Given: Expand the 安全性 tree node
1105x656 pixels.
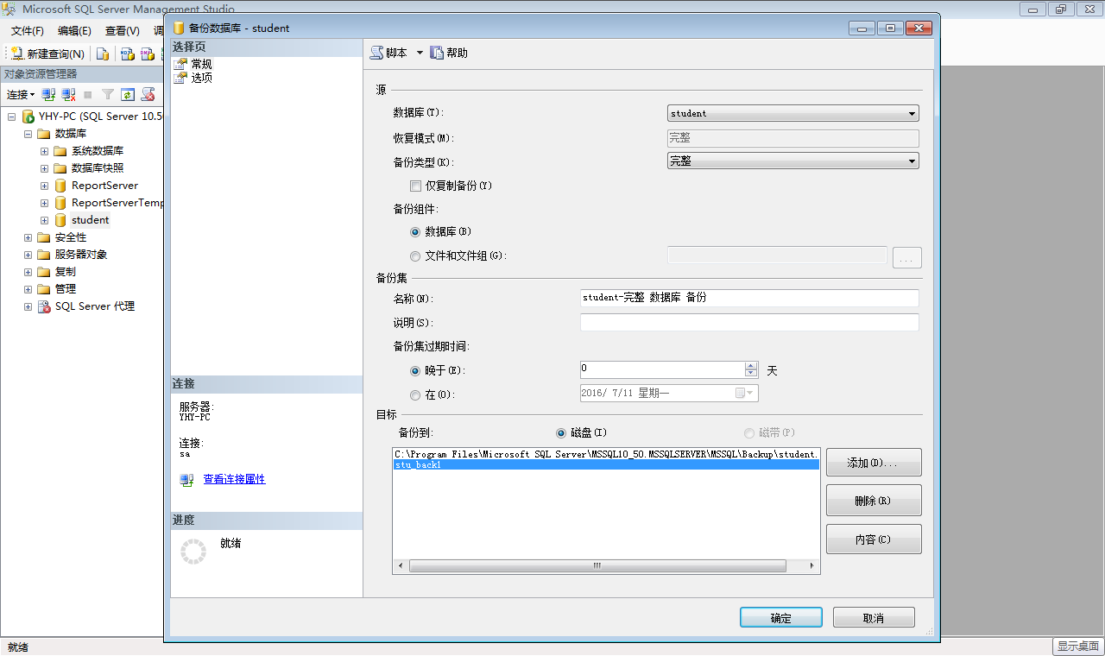Looking at the screenshot, I should pos(28,237).
